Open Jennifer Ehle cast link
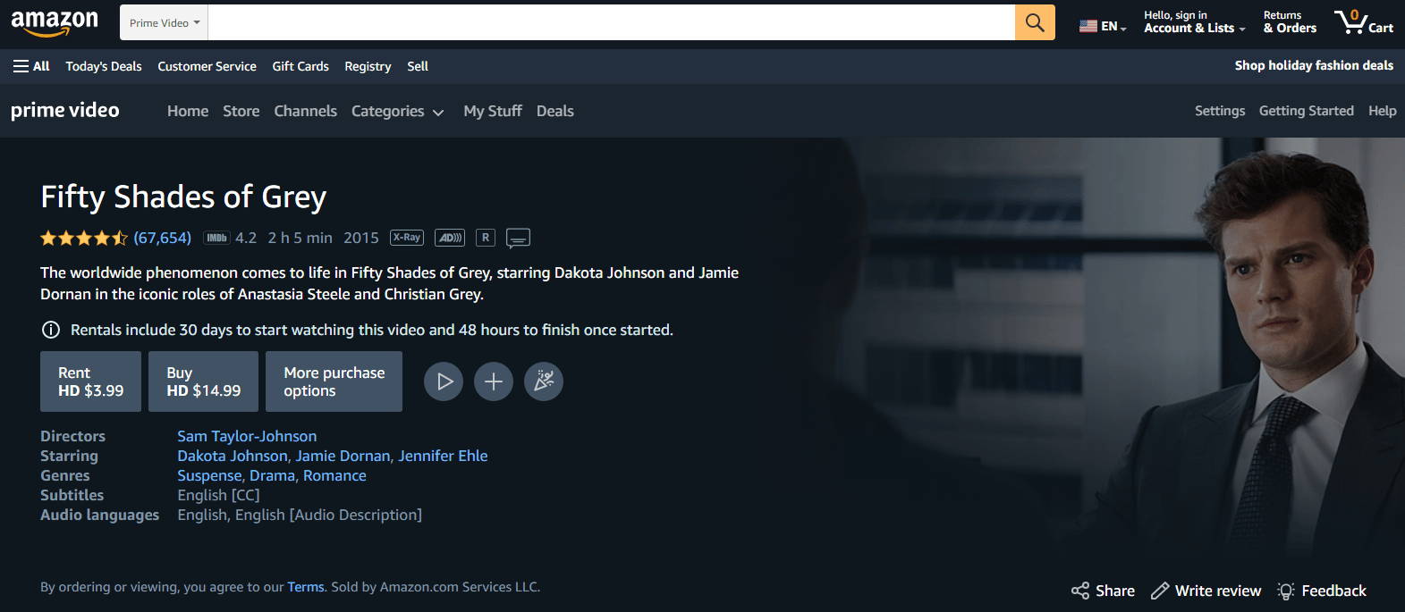Screen dimensions: 1405x612 444,456
